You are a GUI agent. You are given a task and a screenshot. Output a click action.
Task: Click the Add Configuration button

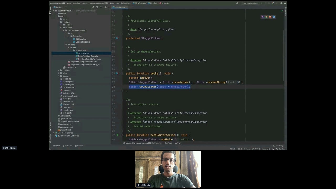(250, 3)
